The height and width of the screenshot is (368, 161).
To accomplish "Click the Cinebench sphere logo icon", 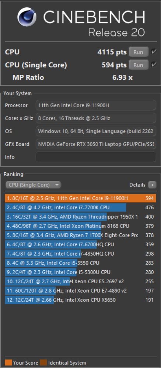I will click(27, 17).
